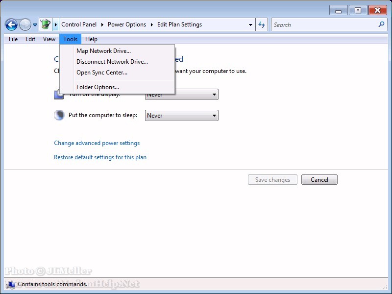Open the Help menu
This screenshot has width=392, height=294.
[x=91, y=39]
